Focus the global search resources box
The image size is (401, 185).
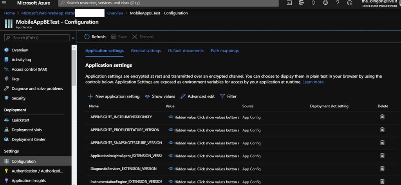point(168,3)
